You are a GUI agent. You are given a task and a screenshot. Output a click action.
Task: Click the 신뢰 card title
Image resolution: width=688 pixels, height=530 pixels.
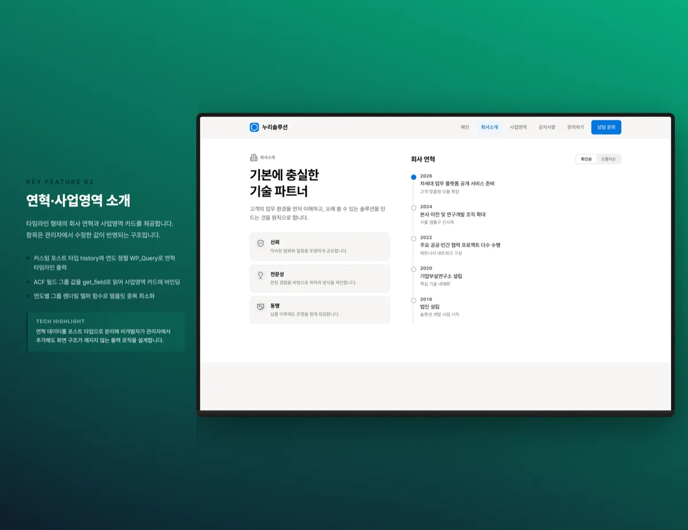tap(275, 243)
